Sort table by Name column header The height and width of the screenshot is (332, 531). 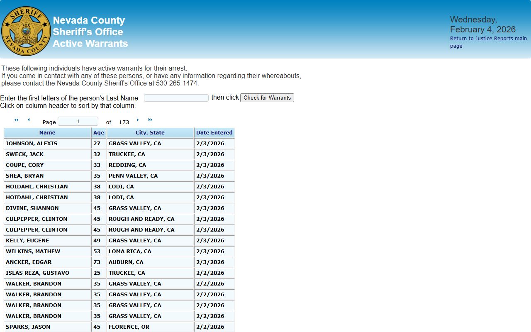pos(47,133)
